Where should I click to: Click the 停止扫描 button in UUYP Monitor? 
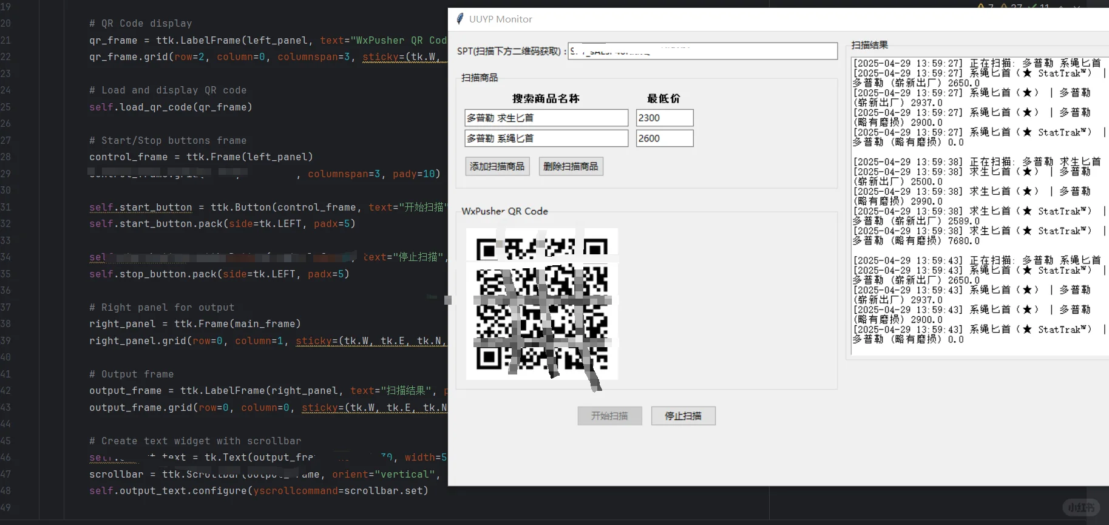coord(683,416)
